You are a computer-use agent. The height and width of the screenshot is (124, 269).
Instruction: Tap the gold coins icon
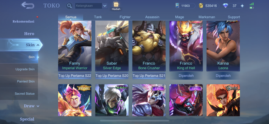(201, 6)
